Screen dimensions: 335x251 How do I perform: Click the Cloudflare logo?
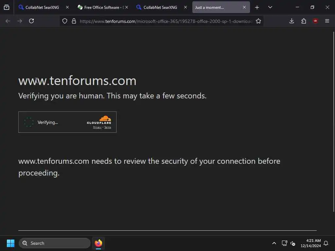pyautogui.click(x=99, y=120)
